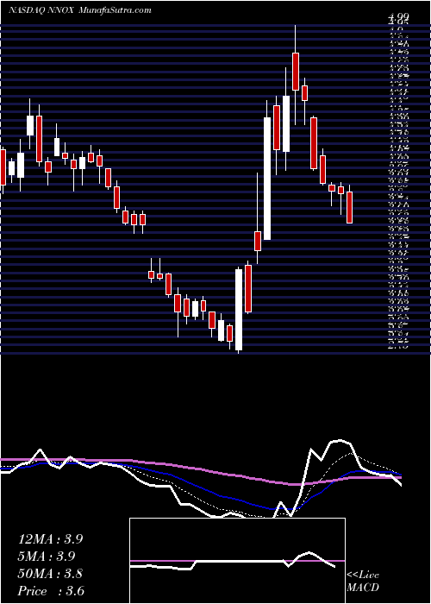Click the '<<Live MACD' label
This screenshot has width=431, height=604.
point(363,582)
